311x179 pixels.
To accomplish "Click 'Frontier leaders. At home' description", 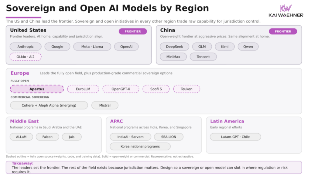I will 56,36.
